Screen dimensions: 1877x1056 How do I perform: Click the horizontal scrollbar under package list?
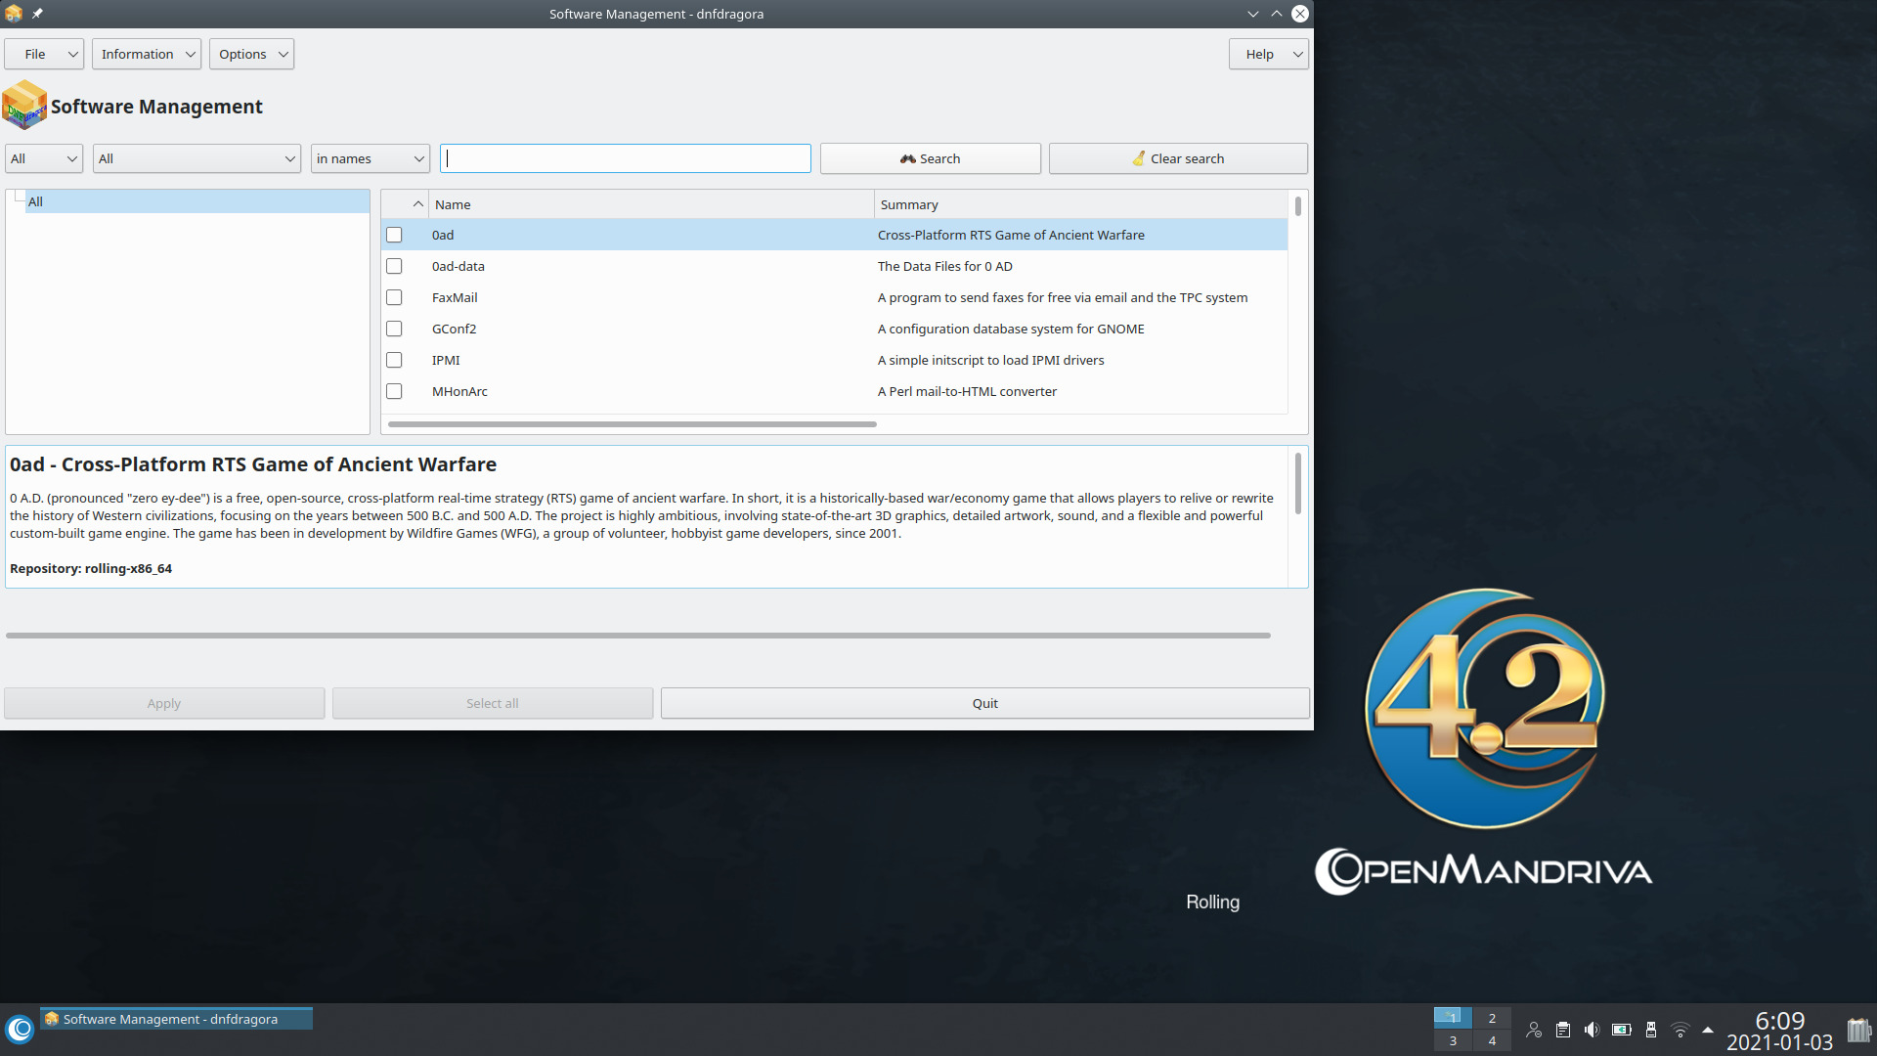point(632,424)
